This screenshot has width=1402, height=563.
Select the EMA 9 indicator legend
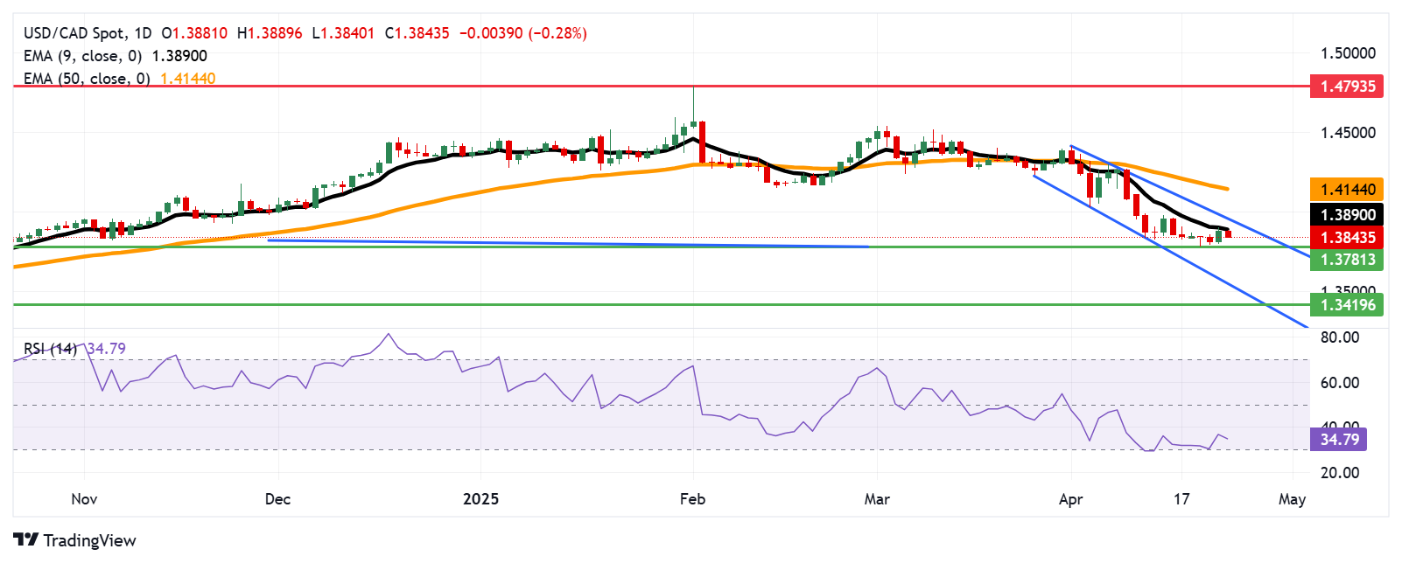(x=116, y=56)
